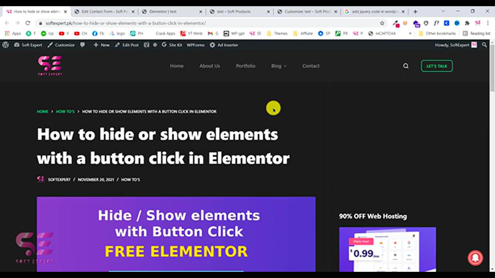Click the Soft Expert site logo
The image size is (495, 278).
coord(50,66)
